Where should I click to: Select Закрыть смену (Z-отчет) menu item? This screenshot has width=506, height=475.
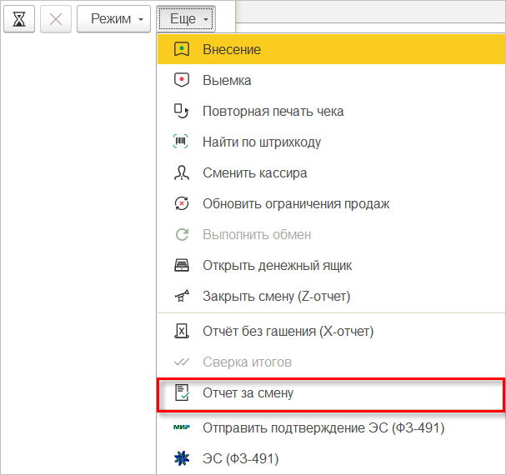tap(276, 297)
